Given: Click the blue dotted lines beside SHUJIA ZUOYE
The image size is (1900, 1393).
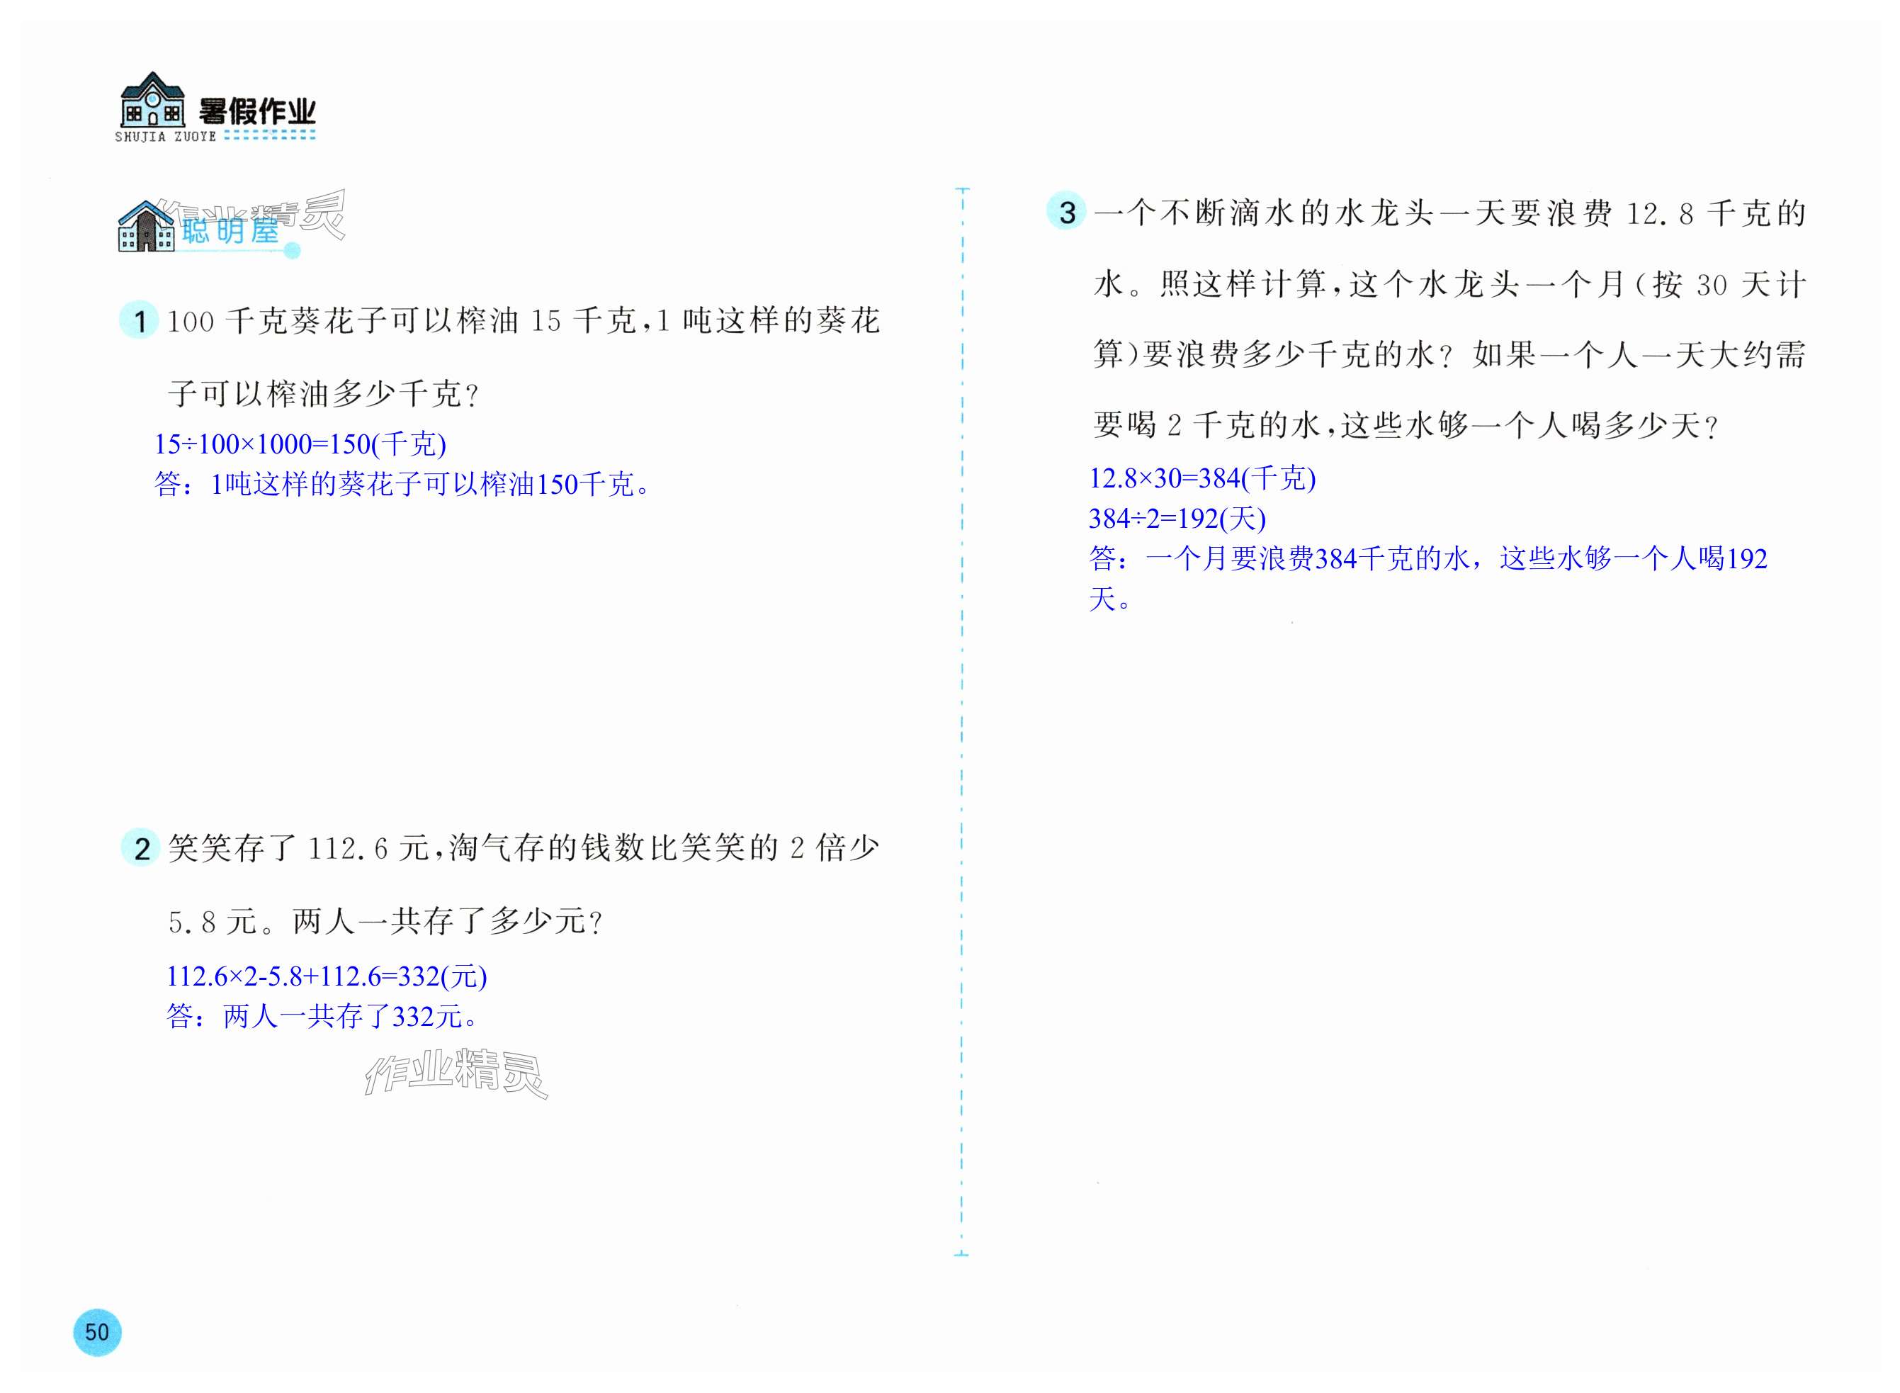Looking at the screenshot, I should coord(270,134).
